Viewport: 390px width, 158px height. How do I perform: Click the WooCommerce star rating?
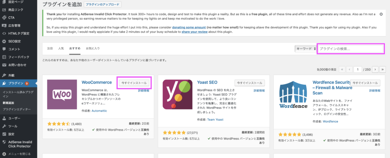click(x=59, y=124)
